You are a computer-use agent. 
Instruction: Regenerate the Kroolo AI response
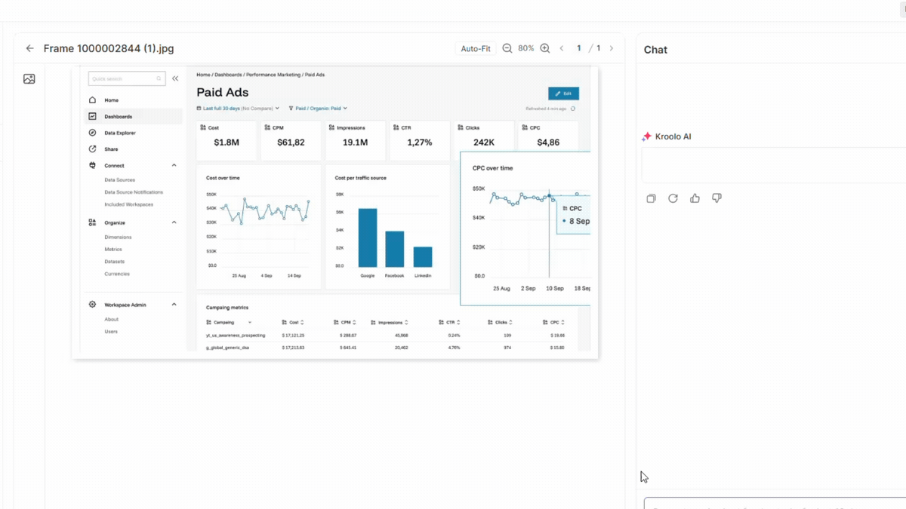(x=673, y=198)
